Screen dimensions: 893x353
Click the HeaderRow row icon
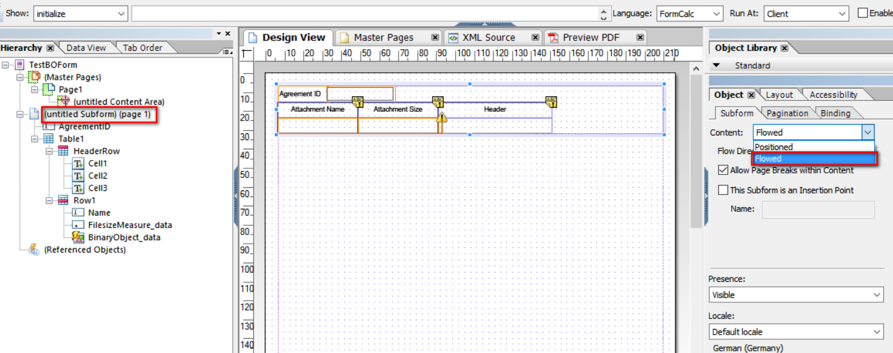[63, 151]
